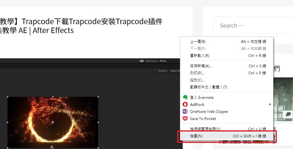Select 上一頁(B) in context menu
This screenshot has height=149, width=293.
[x=227, y=42]
